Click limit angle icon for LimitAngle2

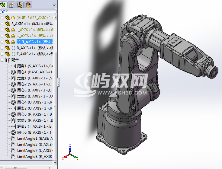pyautogui.click(x=13, y=145)
